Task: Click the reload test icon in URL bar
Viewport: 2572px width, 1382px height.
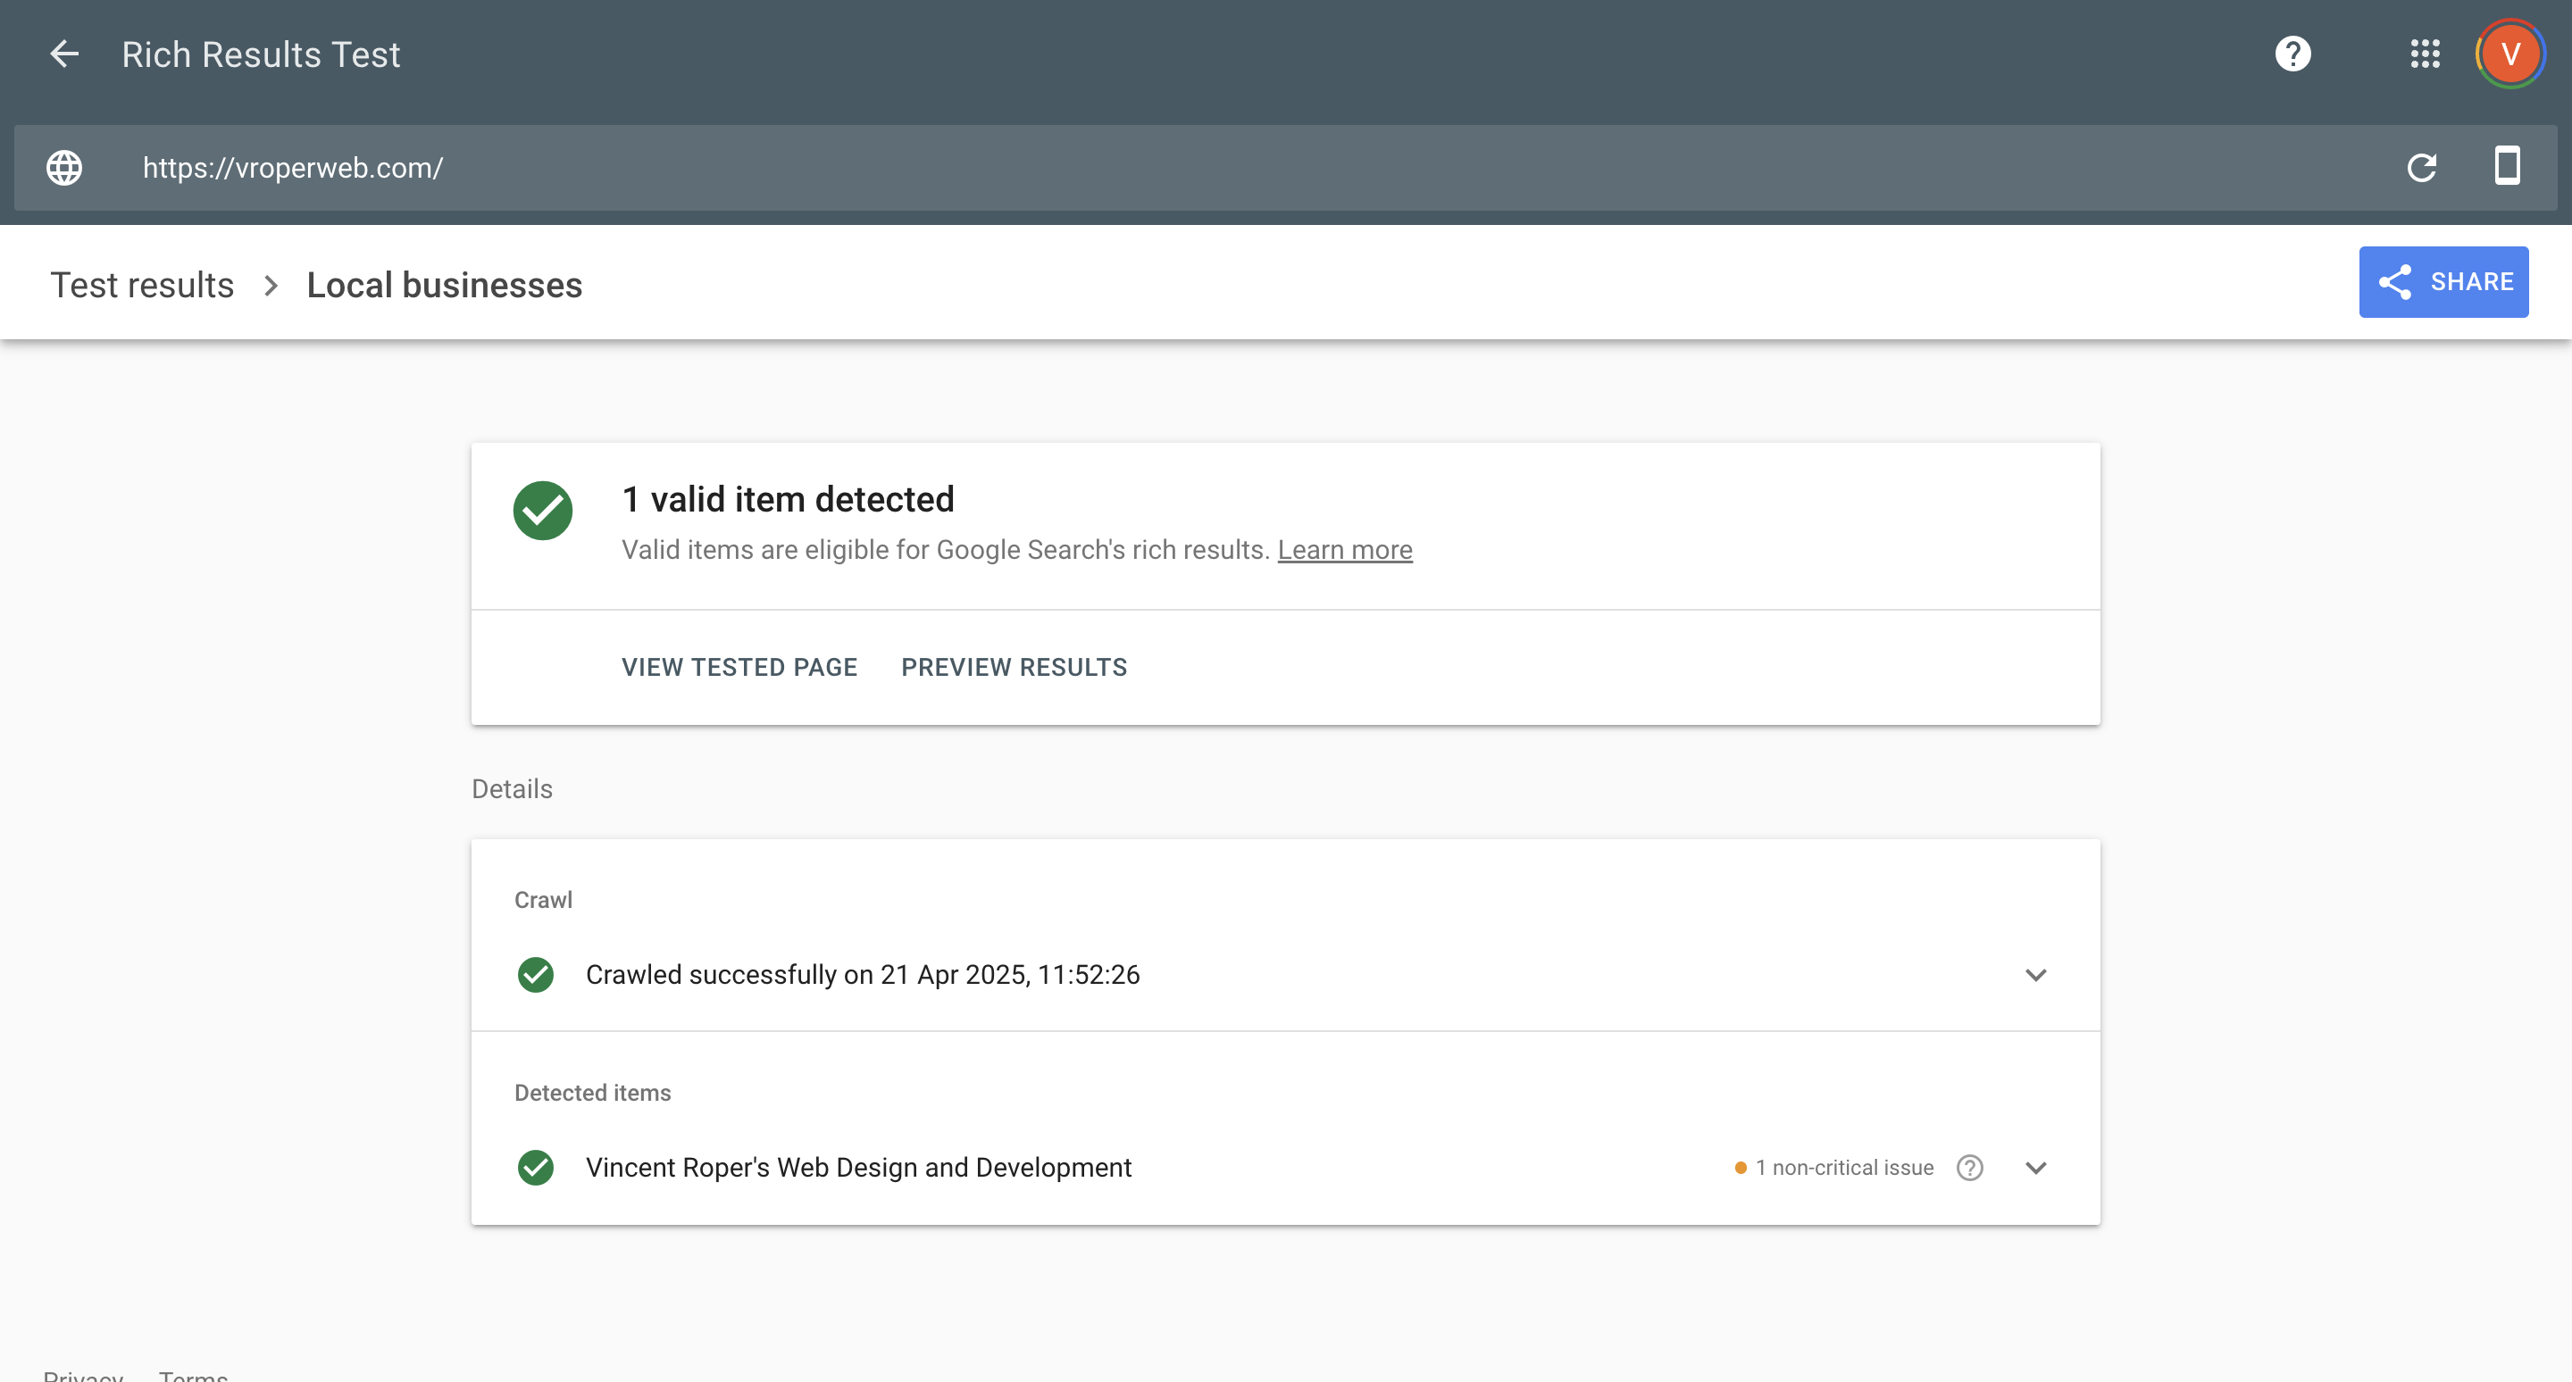Action: [x=2421, y=167]
